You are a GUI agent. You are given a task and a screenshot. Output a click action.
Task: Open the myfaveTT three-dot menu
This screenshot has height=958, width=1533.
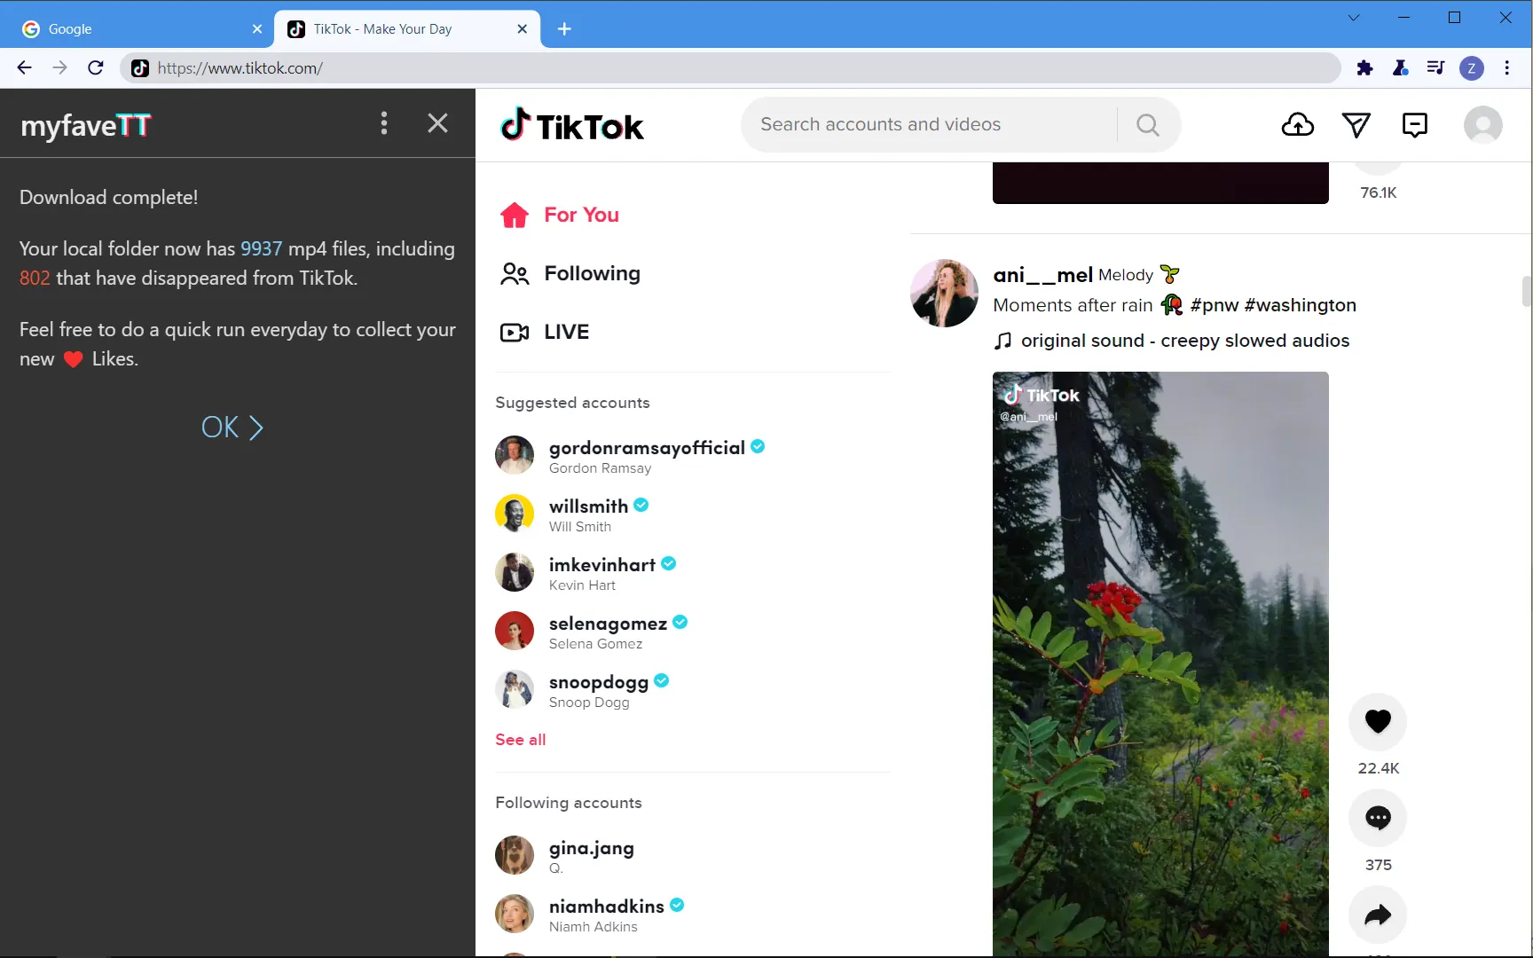point(384,123)
